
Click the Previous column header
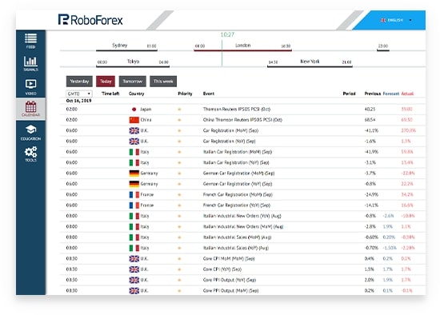tap(372, 94)
